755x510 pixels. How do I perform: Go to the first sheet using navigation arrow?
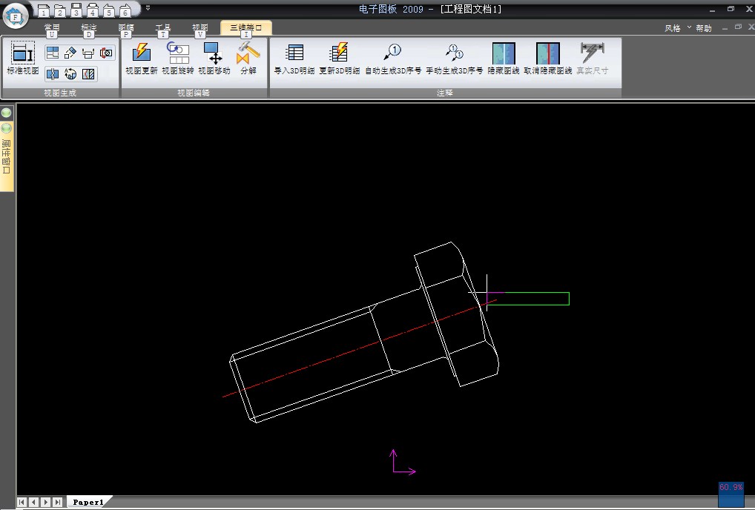point(22,502)
